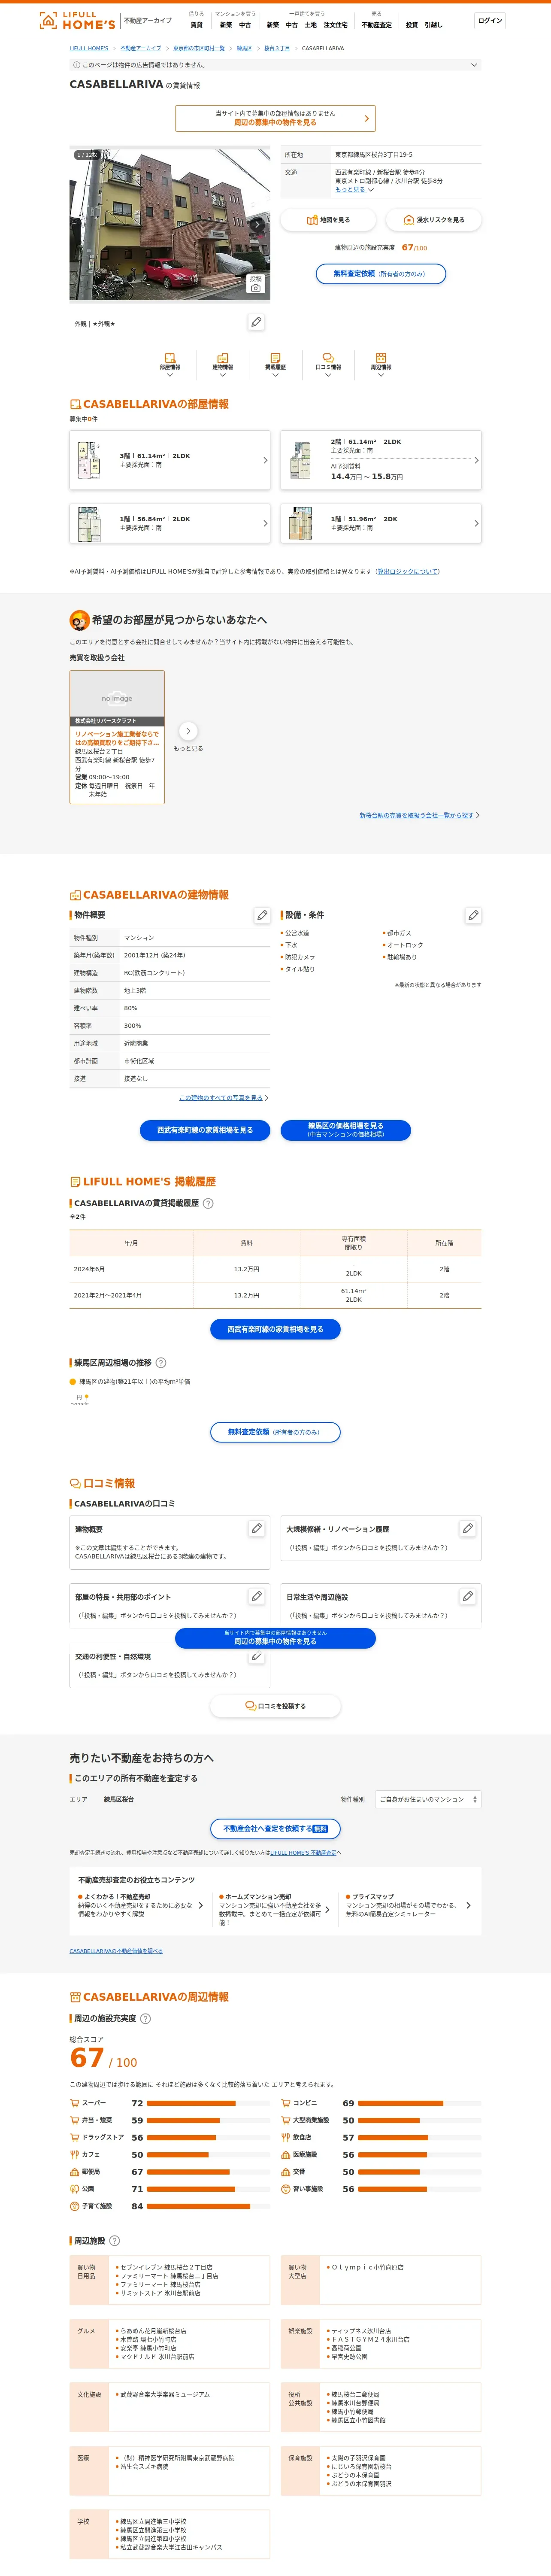Open the 1階 56.84m² room card

[x=170, y=523]
